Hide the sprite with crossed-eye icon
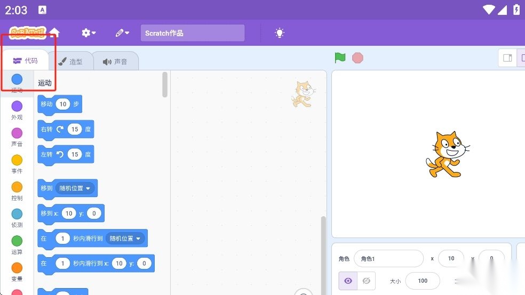This screenshot has height=295, width=525. tap(367, 281)
